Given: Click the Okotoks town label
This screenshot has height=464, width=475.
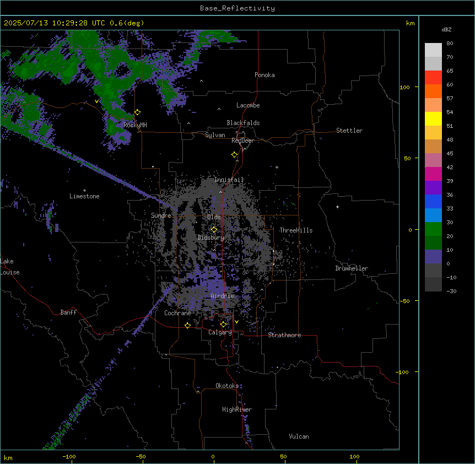Looking at the screenshot, I should pyautogui.click(x=227, y=386).
